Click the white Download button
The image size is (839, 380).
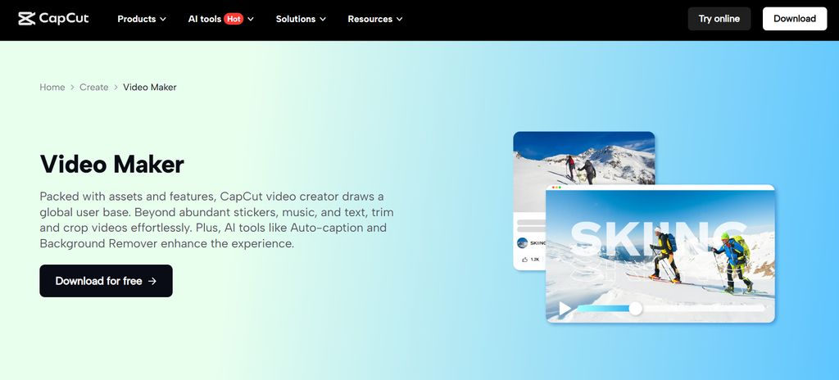[794, 19]
